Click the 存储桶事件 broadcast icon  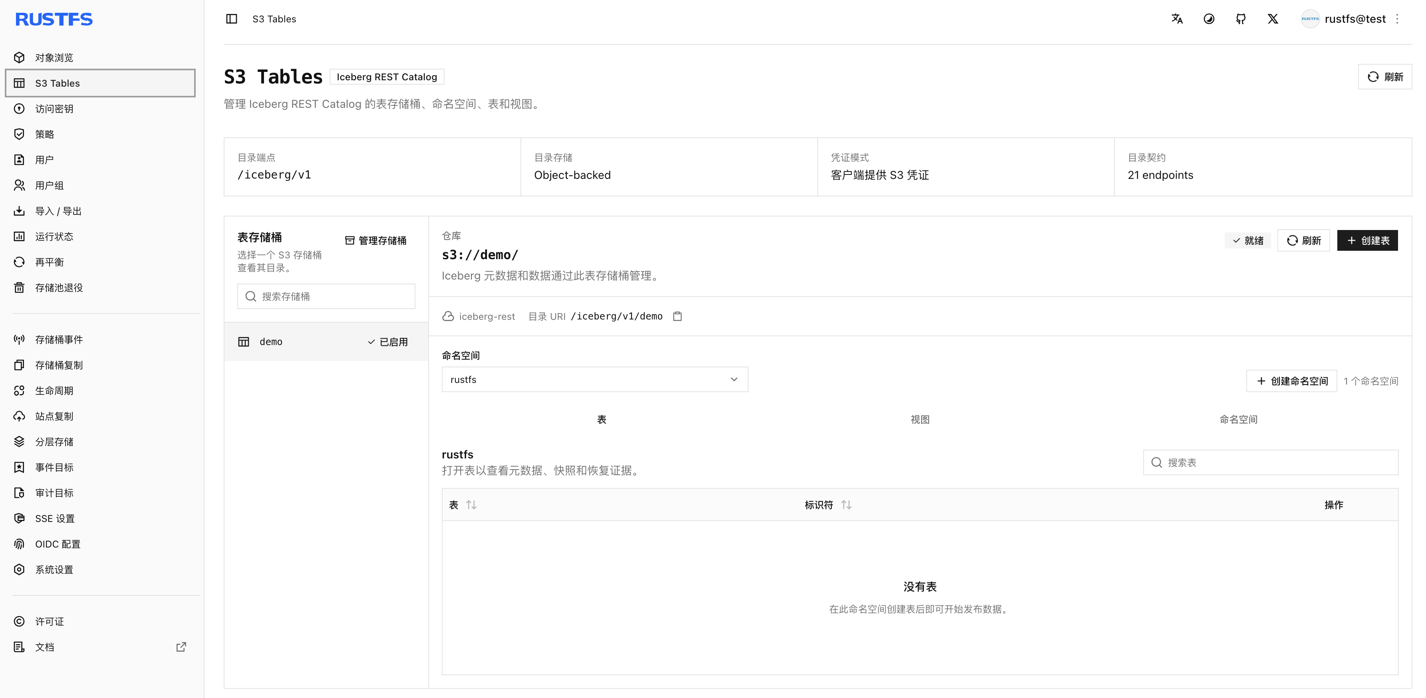tap(20, 339)
